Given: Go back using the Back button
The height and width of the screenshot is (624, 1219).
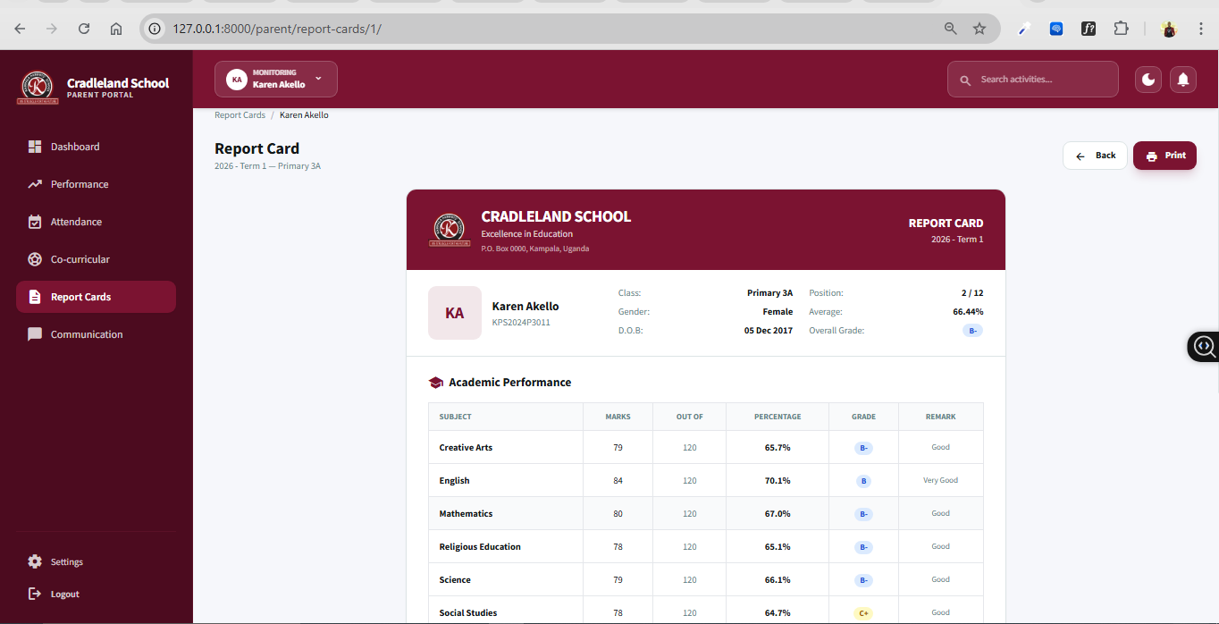Looking at the screenshot, I should pos(1095,156).
